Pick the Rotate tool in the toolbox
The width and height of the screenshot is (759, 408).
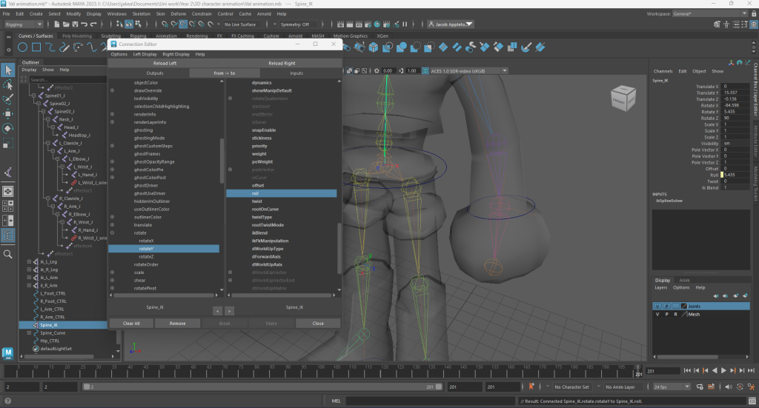tap(8, 127)
